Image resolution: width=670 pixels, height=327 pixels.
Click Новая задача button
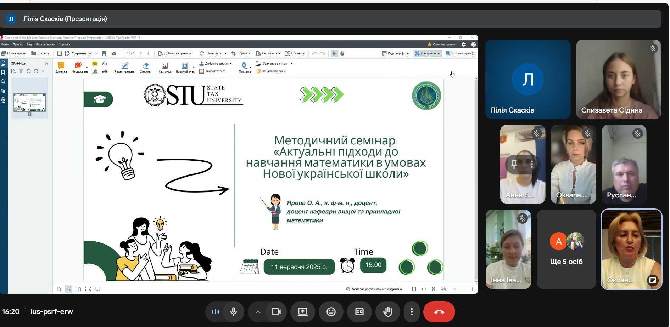pyautogui.click(x=13, y=53)
